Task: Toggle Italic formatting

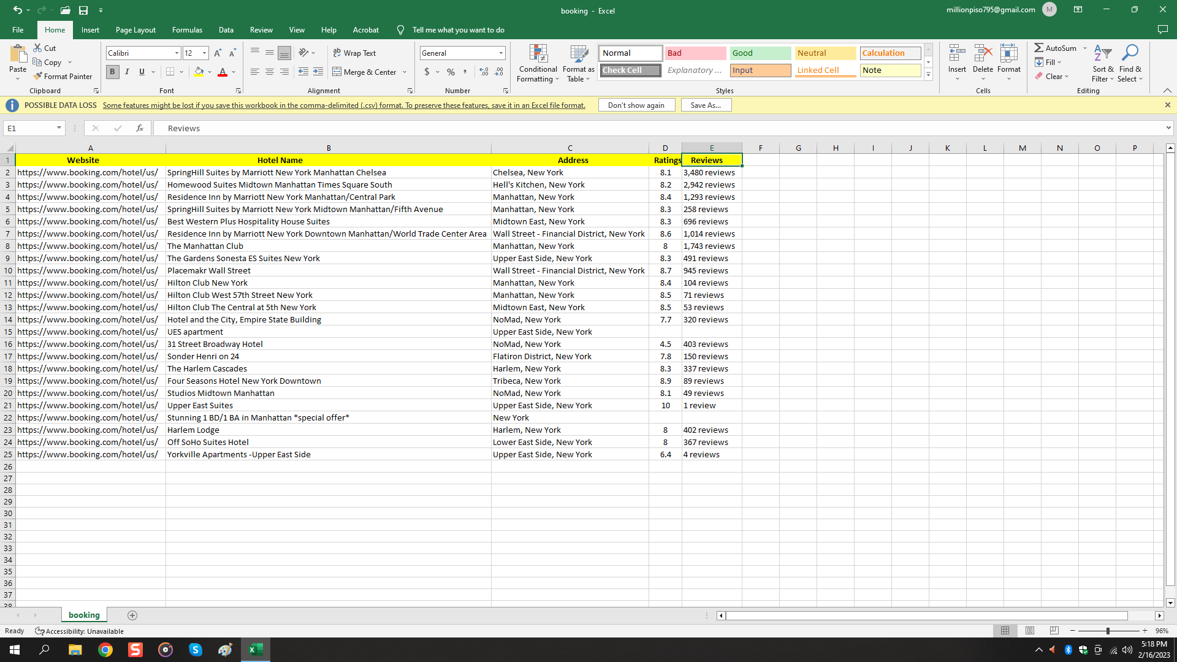Action: (127, 72)
